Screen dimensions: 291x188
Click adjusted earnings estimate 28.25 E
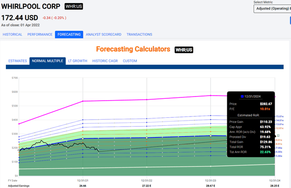pos(275,186)
